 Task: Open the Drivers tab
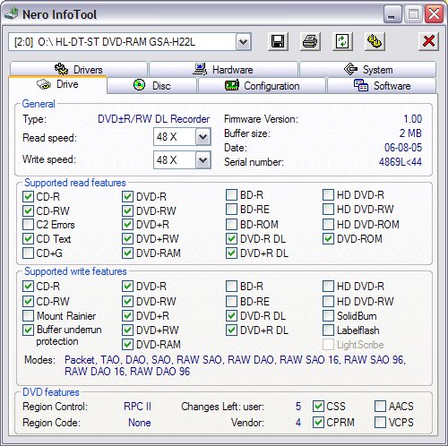[x=79, y=69]
